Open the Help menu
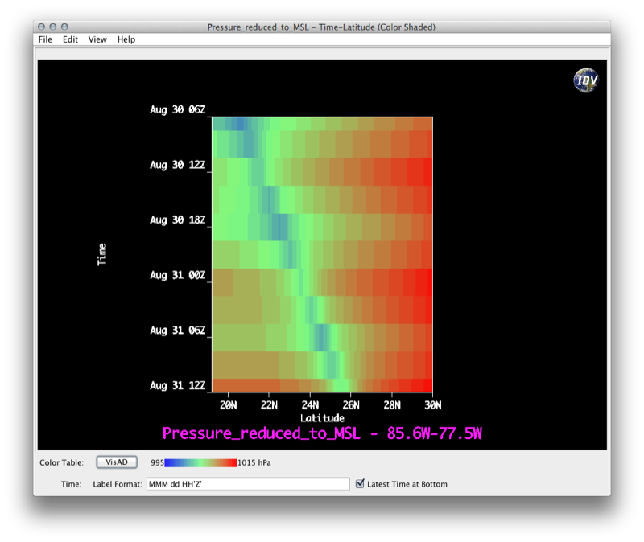Image resolution: width=644 pixels, height=542 pixels. [x=126, y=39]
